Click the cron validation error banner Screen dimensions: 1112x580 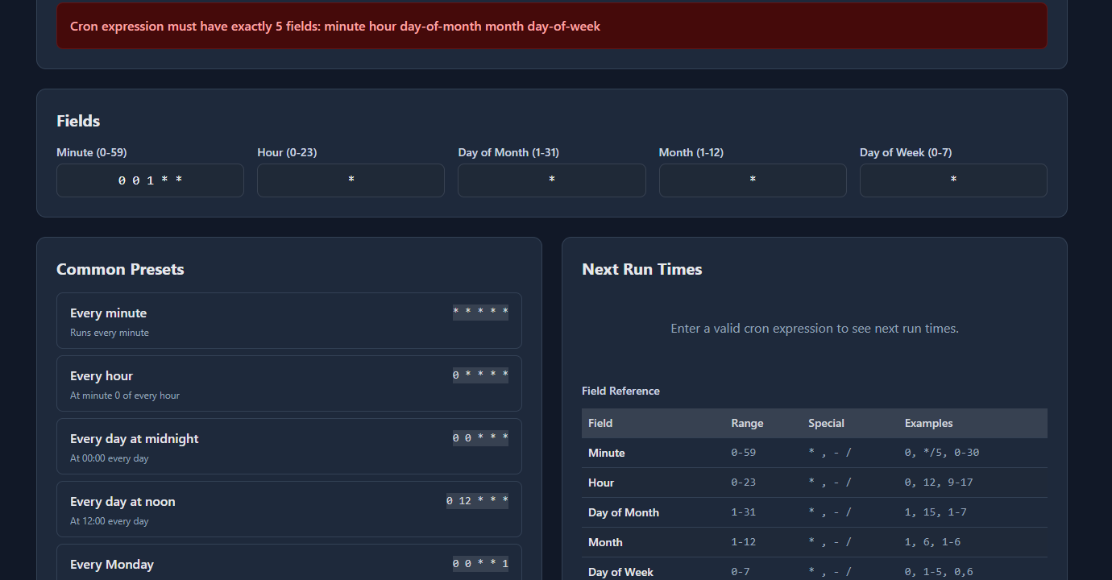pyautogui.click(x=552, y=26)
